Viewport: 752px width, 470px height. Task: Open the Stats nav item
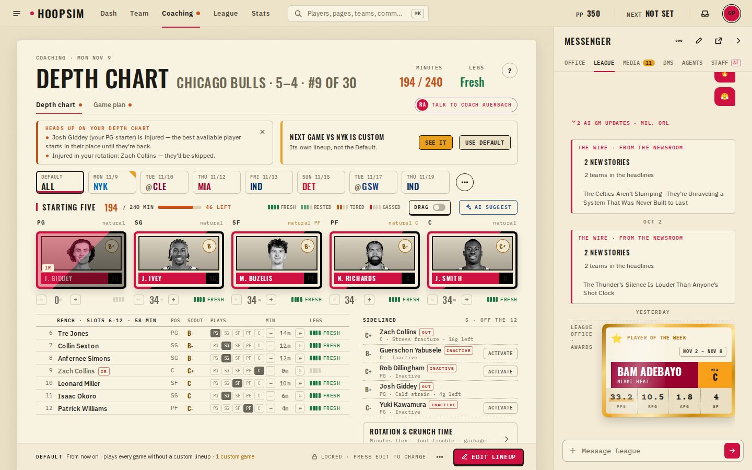[261, 14]
